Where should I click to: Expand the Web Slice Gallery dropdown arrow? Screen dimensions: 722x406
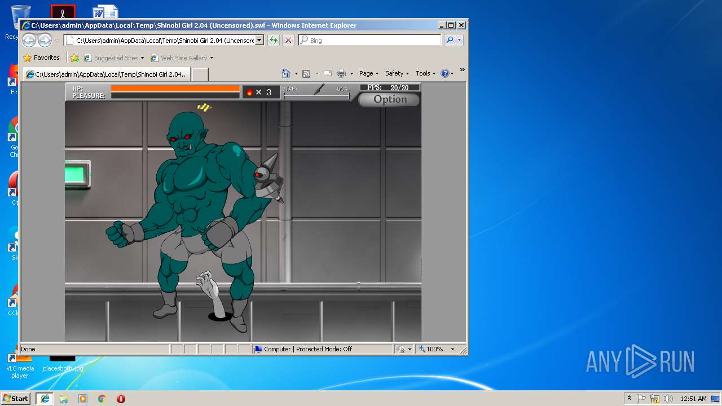[x=212, y=58]
